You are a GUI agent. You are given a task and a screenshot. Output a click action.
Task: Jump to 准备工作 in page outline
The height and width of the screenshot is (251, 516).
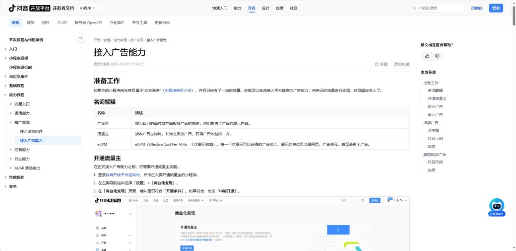431,83
